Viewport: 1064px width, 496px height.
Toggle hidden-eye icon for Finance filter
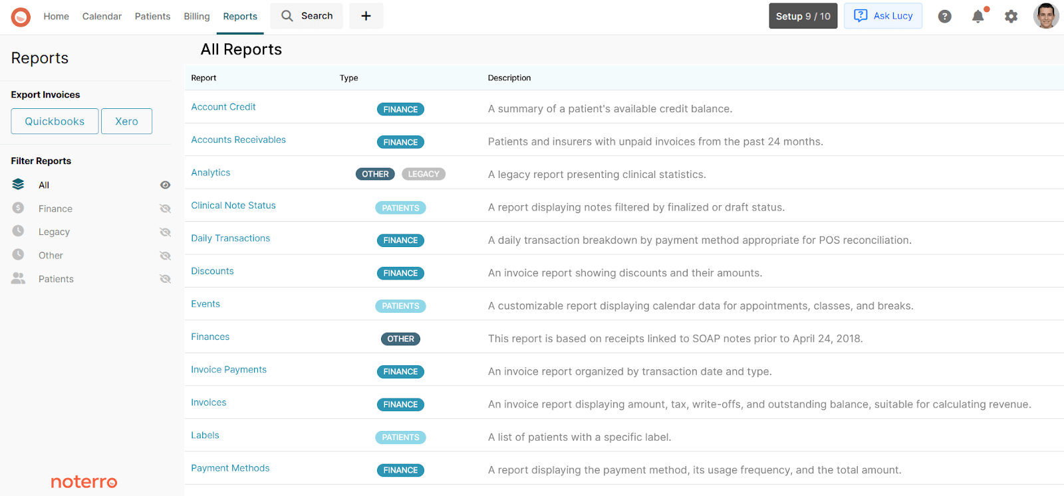pyautogui.click(x=166, y=208)
